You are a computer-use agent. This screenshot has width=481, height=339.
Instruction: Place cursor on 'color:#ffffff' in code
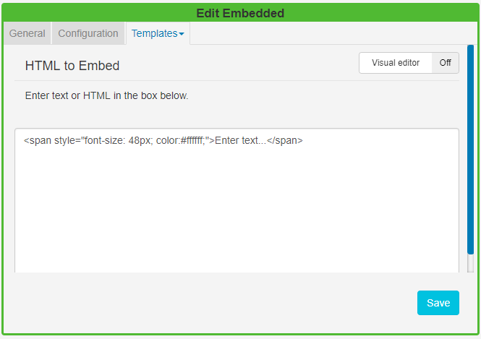point(182,141)
